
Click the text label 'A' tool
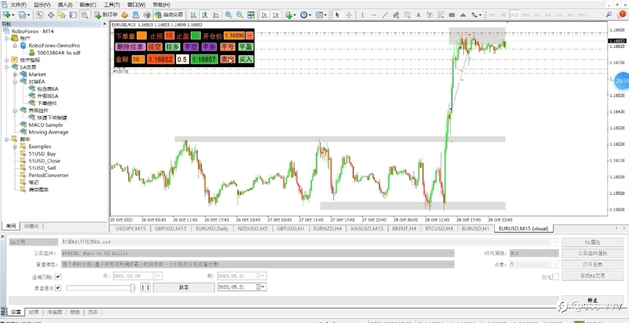pyautogui.click(x=418, y=15)
